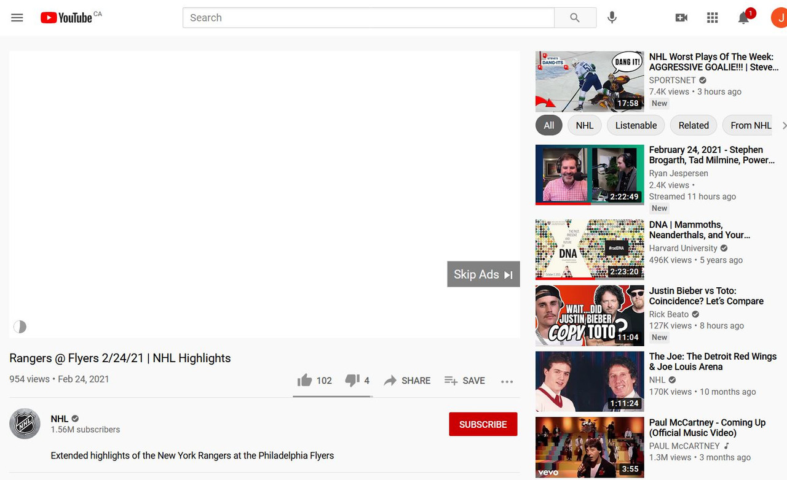This screenshot has height=480, width=787.
Task: Click title 'The Joe: The Detroit Red Wings'
Action: point(713,362)
